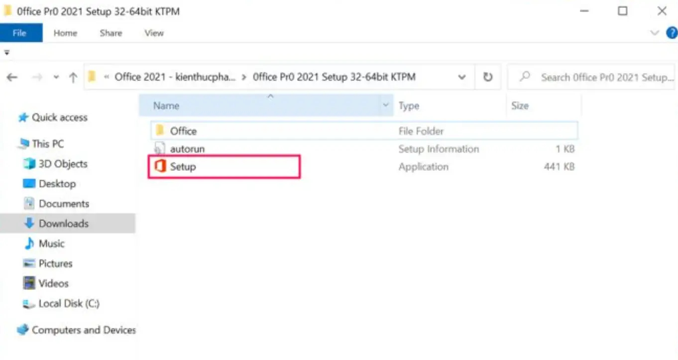Select Music label in navigation pane
Viewport: 678px width, 360px height.
pos(52,243)
